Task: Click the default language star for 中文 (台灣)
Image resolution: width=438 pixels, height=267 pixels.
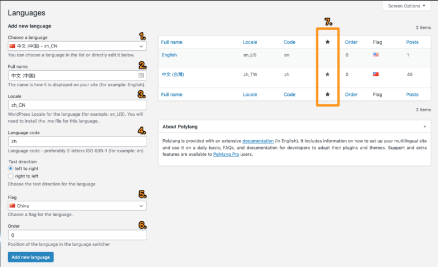Action: (x=327, y=75)
